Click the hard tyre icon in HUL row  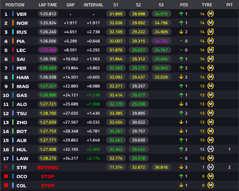click(x=211, y=149)
